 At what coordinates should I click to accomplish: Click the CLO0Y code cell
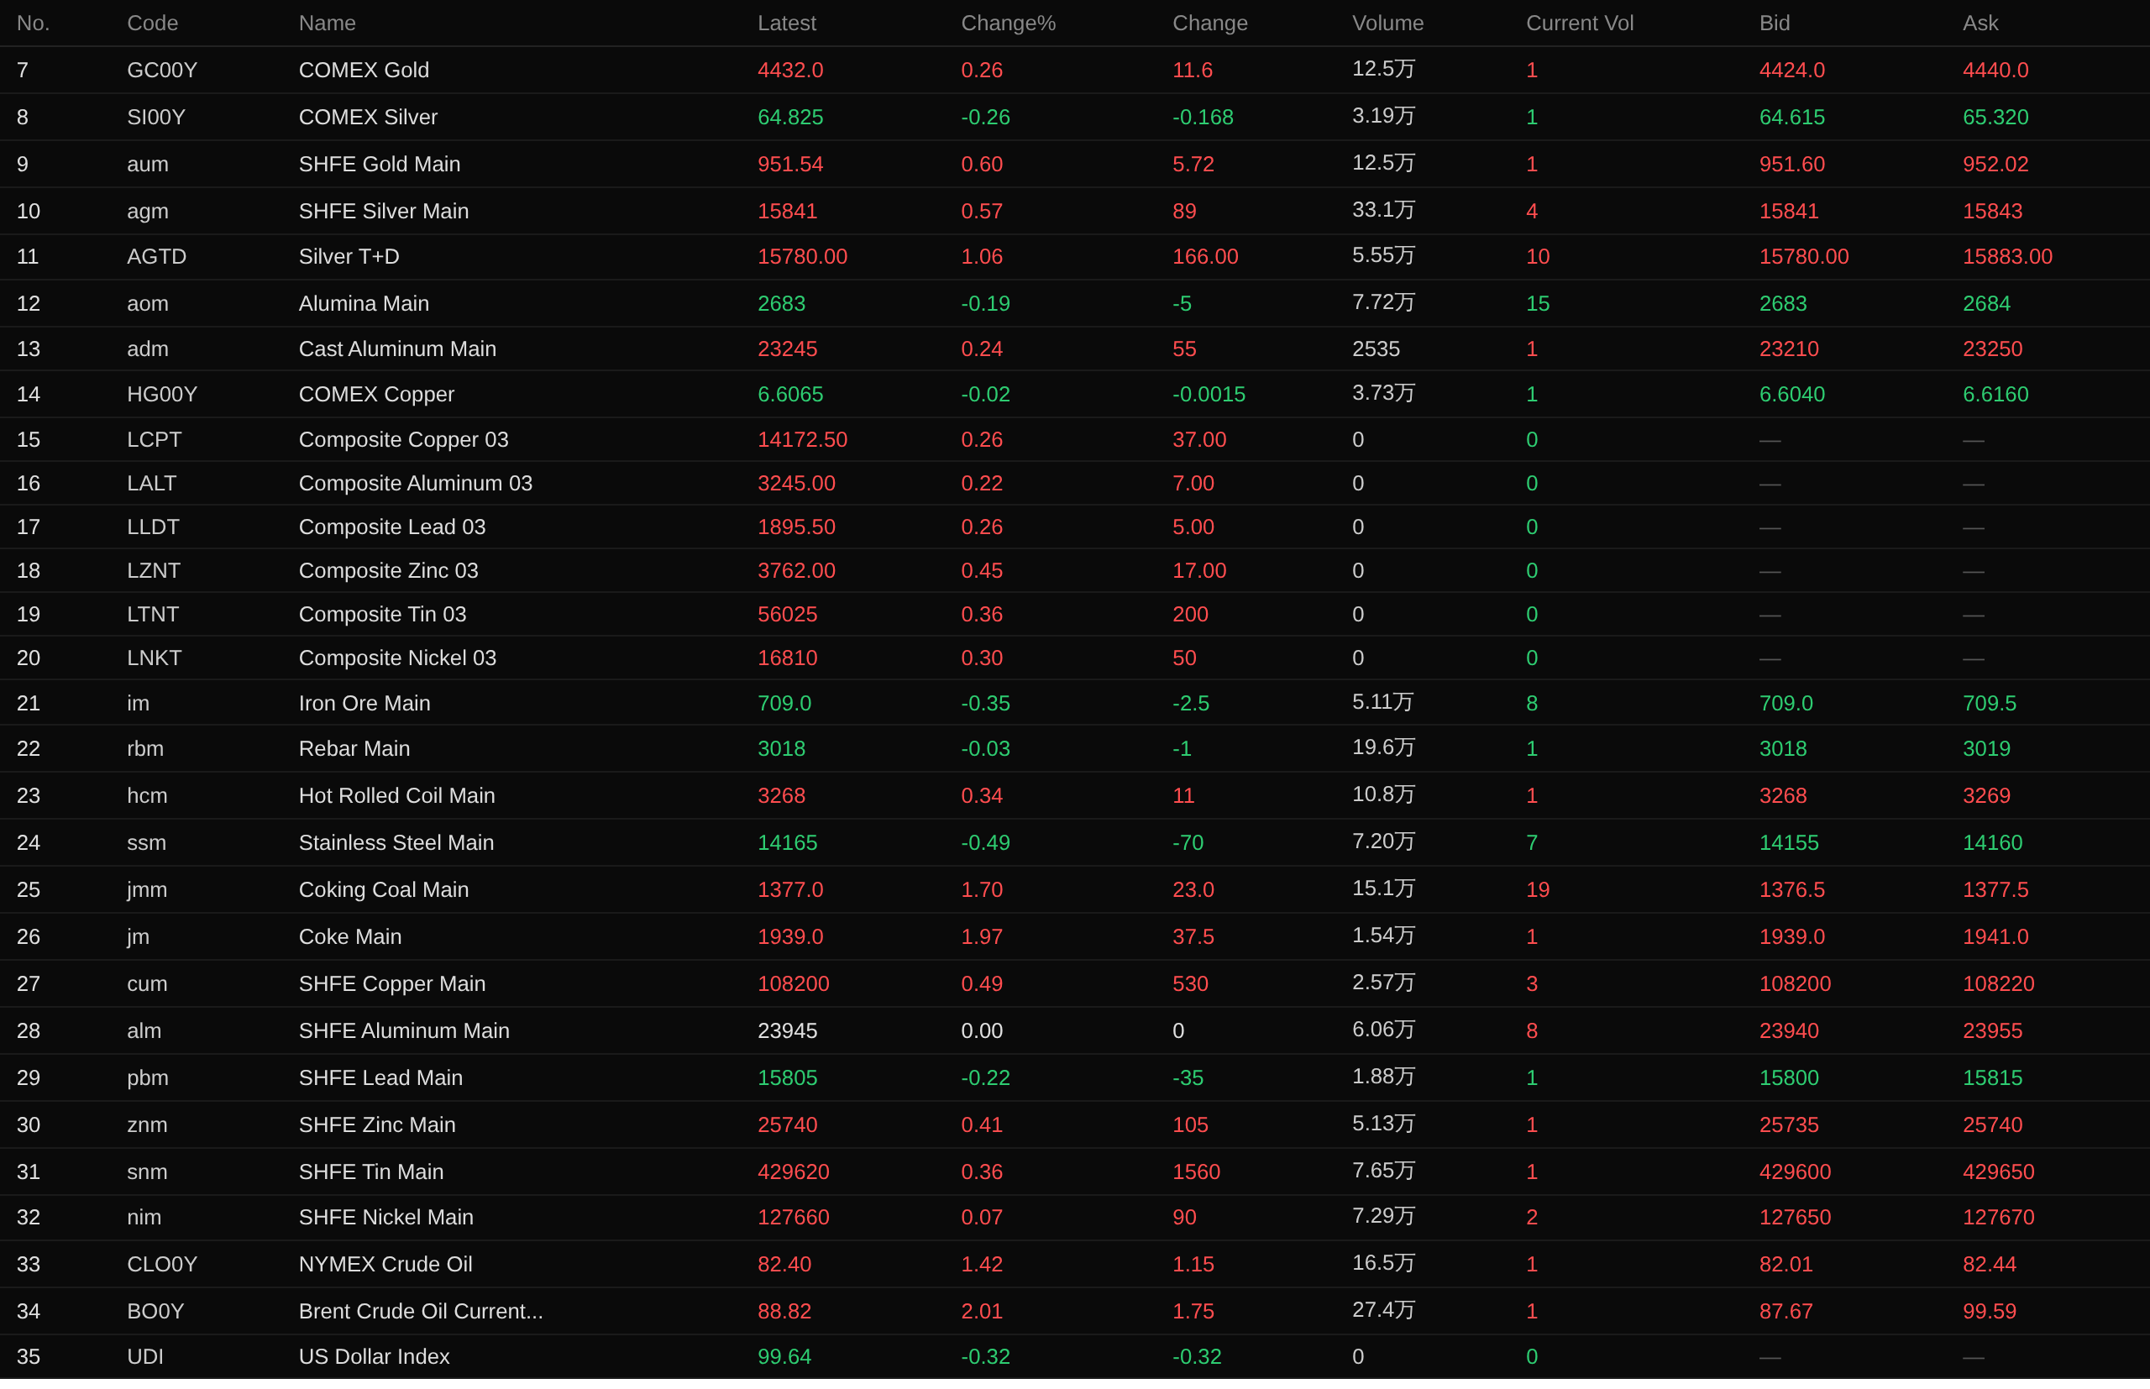(162, 1265)
